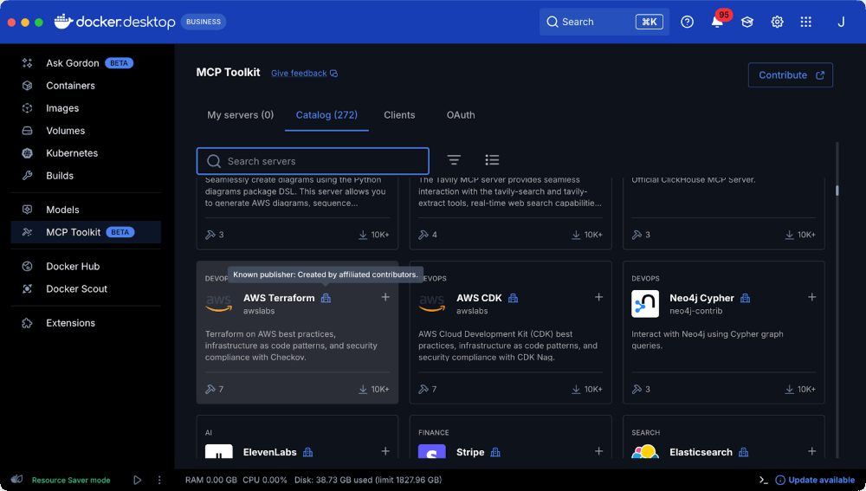This screenshot has height=491, width=866.
Task: Open Docker Desktop settings gear
Action: click(777, 23)
